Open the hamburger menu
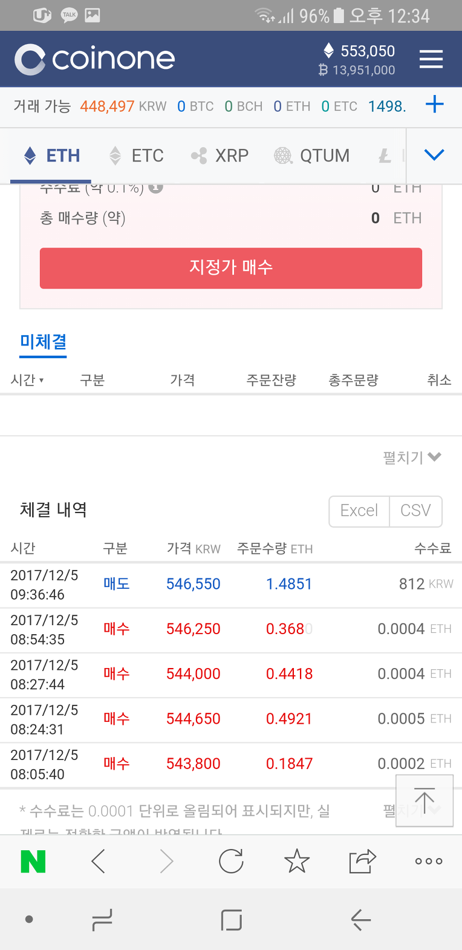The image size is (462, 950). pos(431,59)
